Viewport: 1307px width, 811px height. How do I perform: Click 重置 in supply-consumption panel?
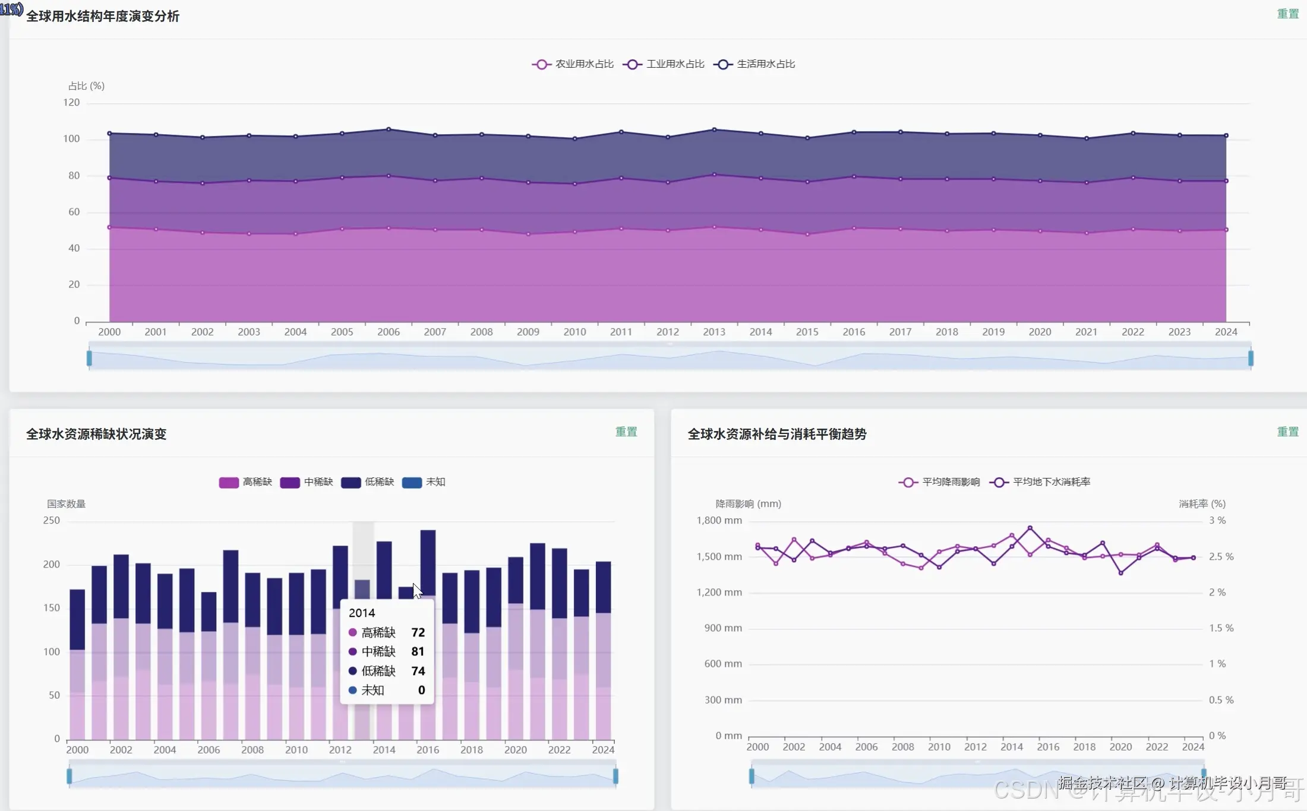click(1287, 432)
